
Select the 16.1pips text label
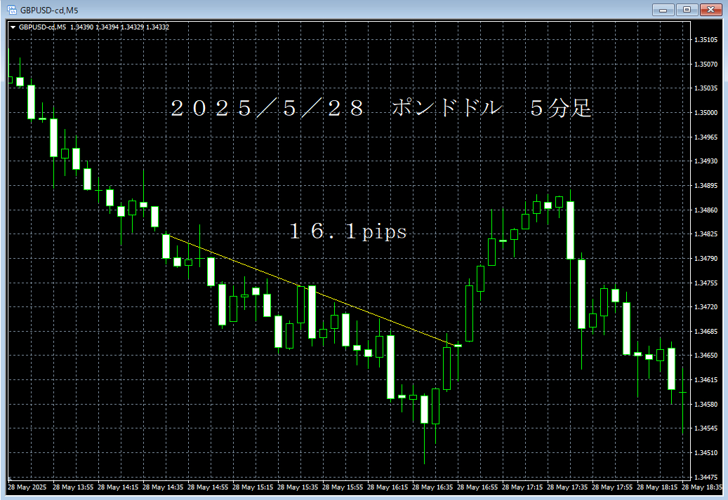tap(348, 231)
